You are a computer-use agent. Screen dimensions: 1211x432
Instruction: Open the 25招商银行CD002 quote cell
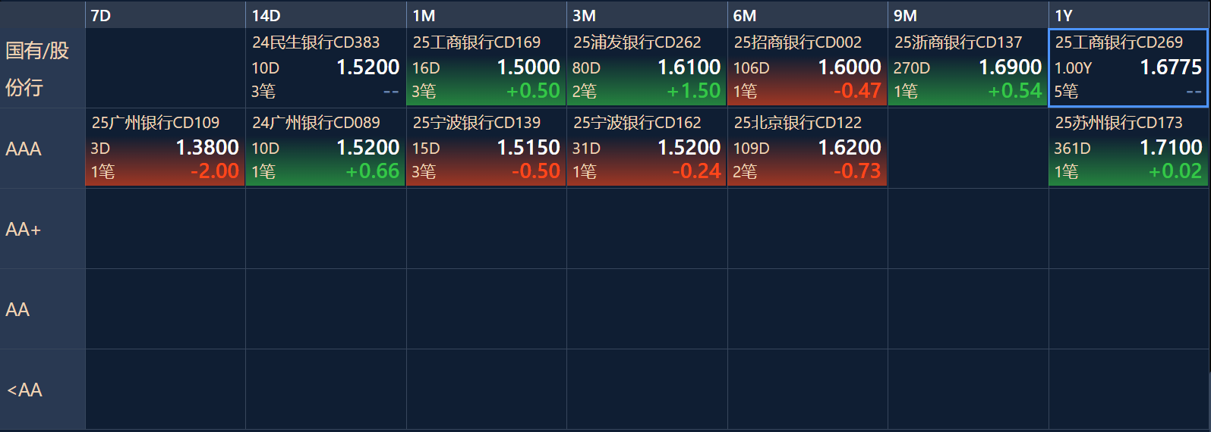(x=808, y=67)
